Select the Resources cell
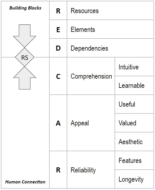155x190 pixels. [110, 11]
